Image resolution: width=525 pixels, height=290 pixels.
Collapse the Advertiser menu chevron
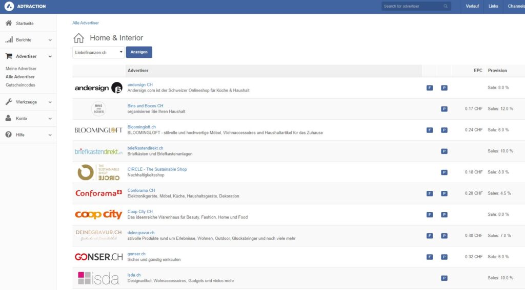pyautogui.click(x=50, y=56)
